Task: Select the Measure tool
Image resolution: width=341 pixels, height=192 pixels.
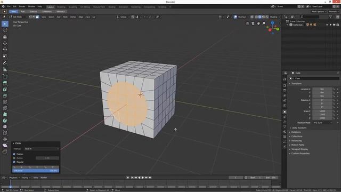Action: (5, 69)
